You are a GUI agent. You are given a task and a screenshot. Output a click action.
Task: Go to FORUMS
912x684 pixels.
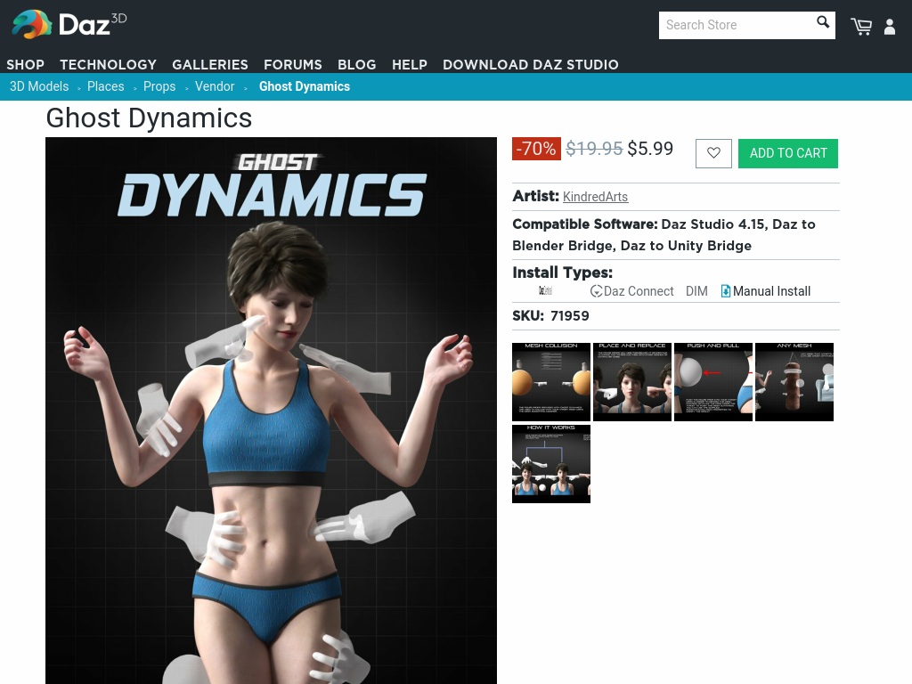pyautogui.click(x=292, y=64)
